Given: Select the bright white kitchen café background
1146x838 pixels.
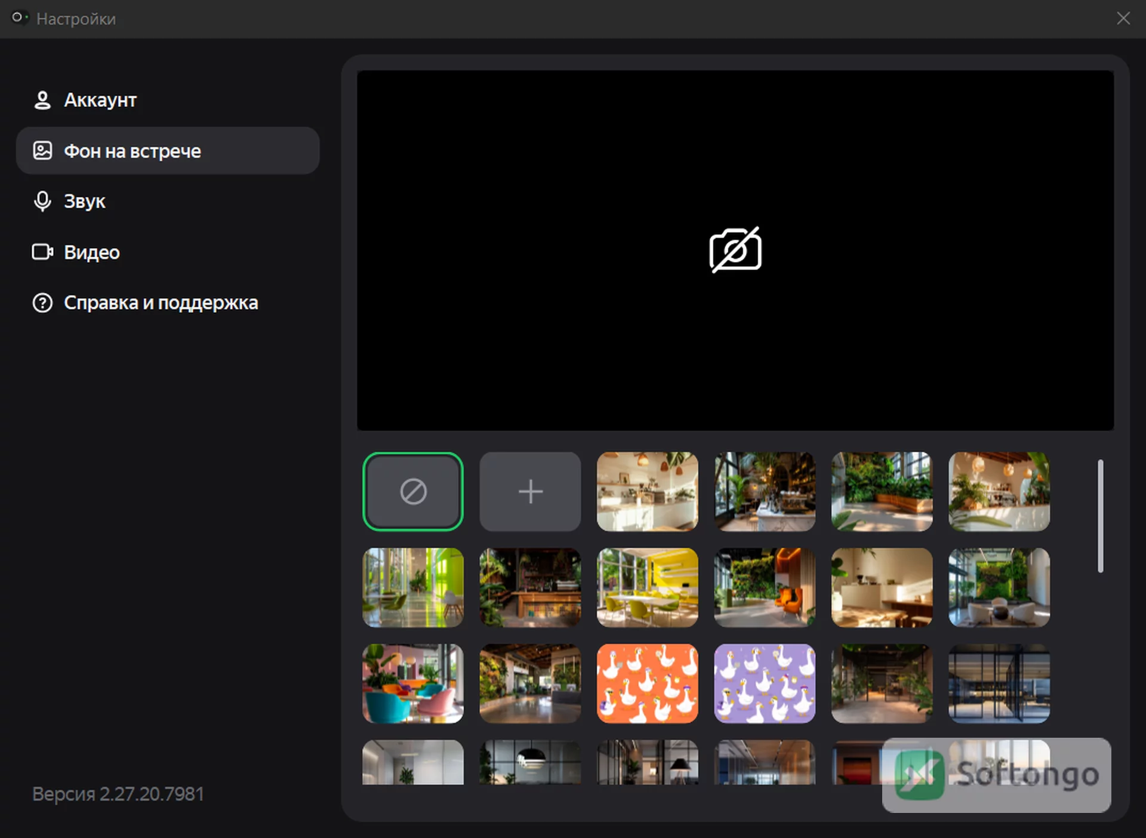Looking at the screenshot, I should pyautogui.click(x=648, y=492).
